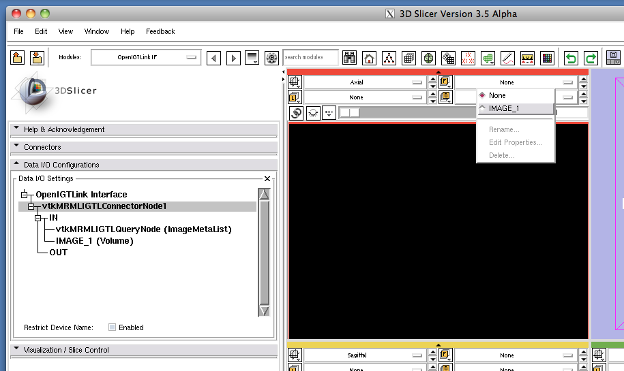
Task: Enable the Restrict Device Name checkbox
Action: [113, 327]
